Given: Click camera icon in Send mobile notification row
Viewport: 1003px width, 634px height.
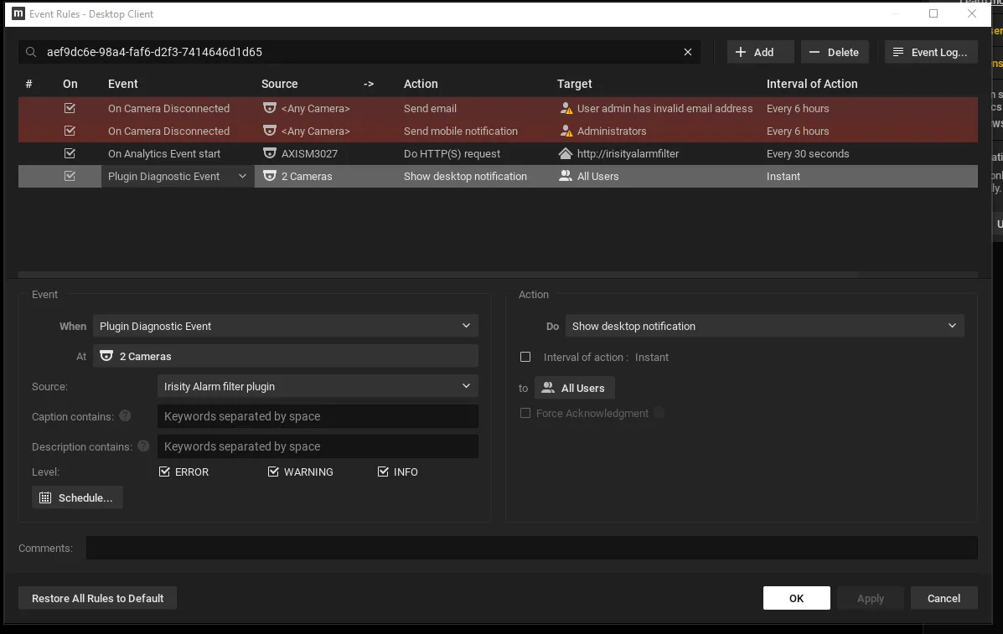Looking at the screenshot, I should (270, 131).
